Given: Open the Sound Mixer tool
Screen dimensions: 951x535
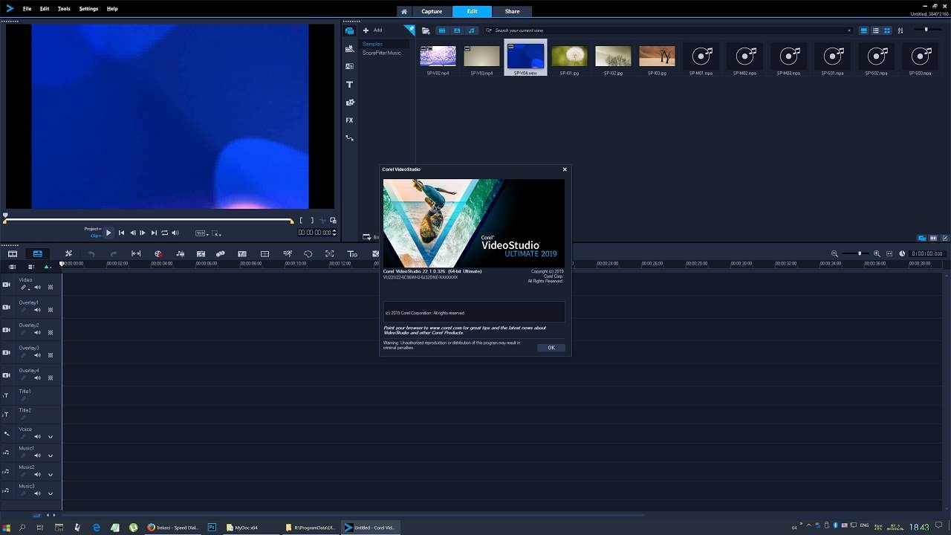Looking at the screenshot, I should [x=180, y=253].
